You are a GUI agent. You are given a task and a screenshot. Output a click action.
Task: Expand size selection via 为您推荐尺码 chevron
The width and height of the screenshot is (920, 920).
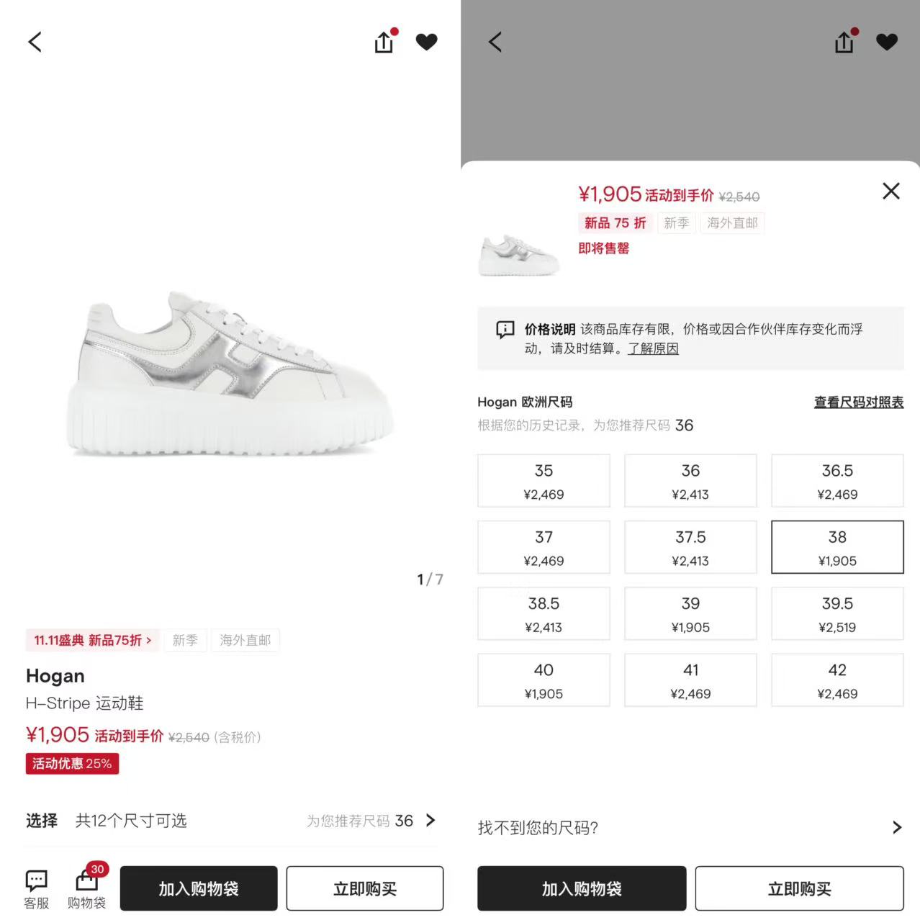click(x=430, y=820)
